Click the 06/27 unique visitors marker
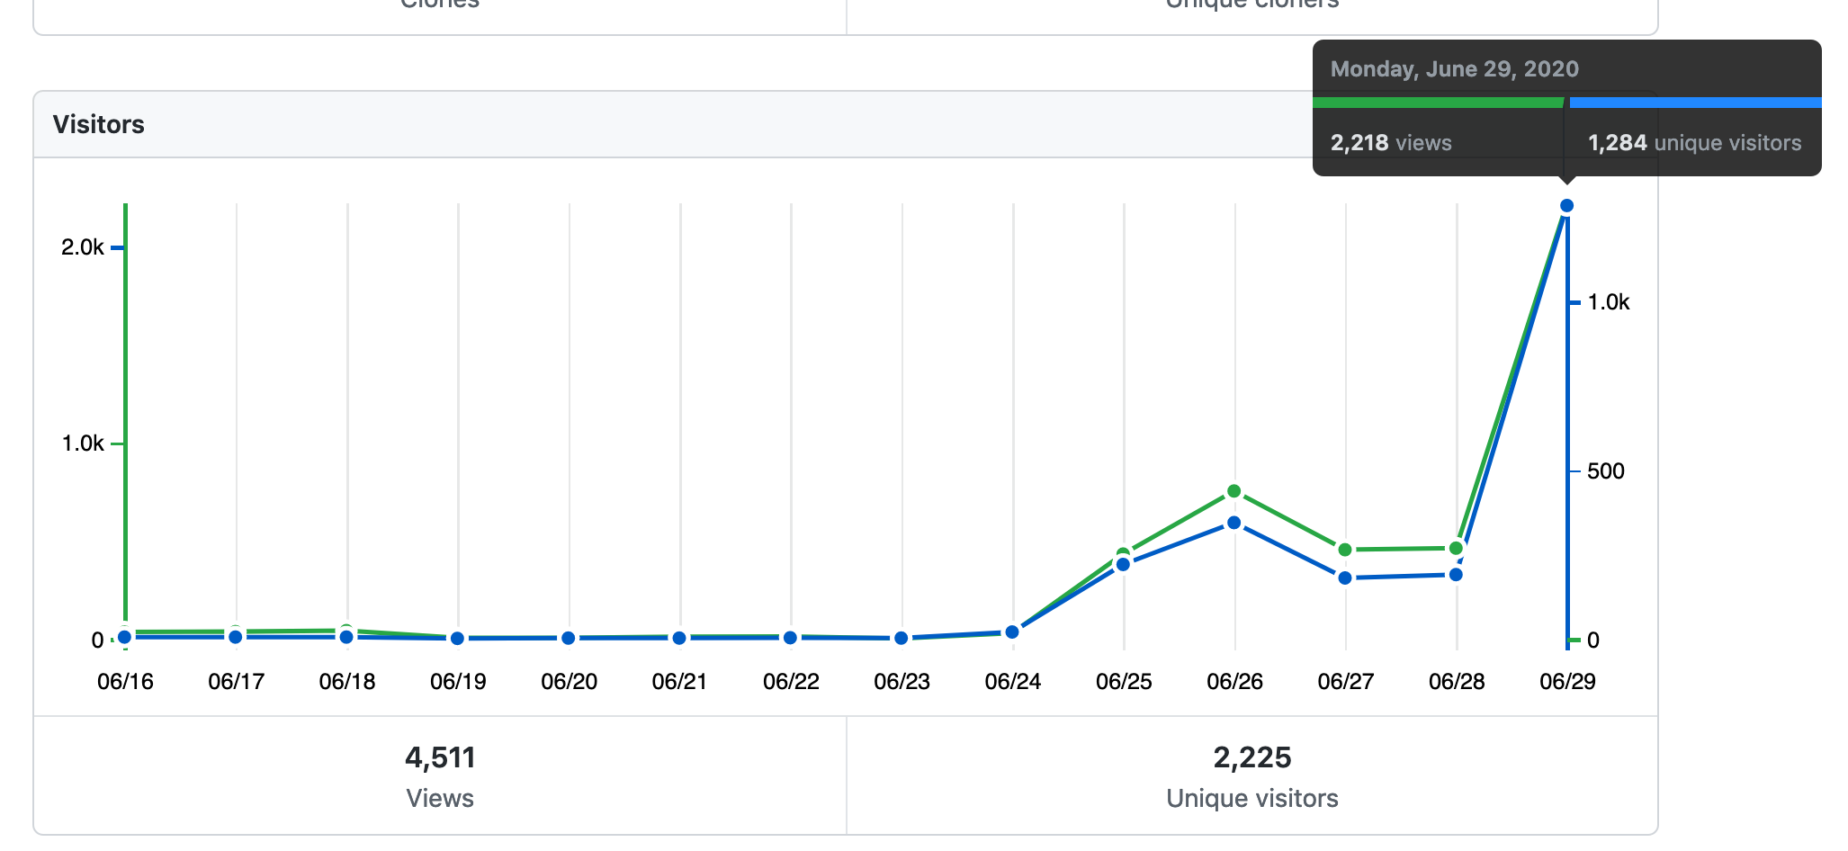This screenshot has height=851, width=1848. 1344,577
